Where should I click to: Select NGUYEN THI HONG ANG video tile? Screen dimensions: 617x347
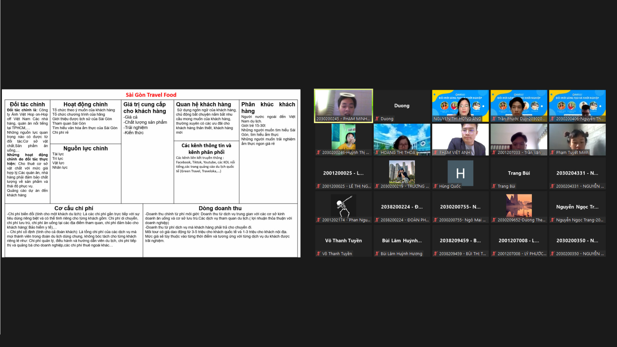coord(460,106)
